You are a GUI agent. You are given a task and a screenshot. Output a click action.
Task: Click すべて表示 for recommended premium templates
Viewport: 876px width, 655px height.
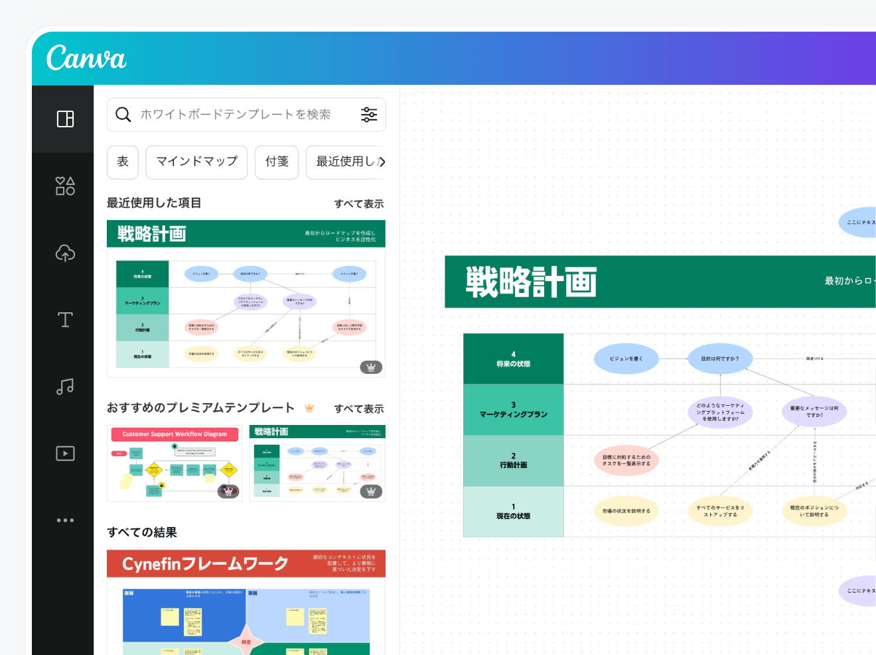pyautogui.click(x=359, y=408)
